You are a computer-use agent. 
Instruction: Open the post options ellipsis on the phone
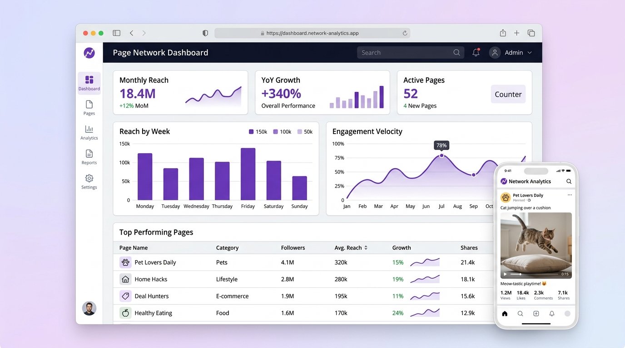click(x=570, y=195)
